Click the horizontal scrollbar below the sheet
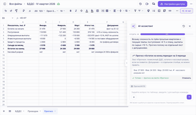The image size is (196, 115). point(68,107)
